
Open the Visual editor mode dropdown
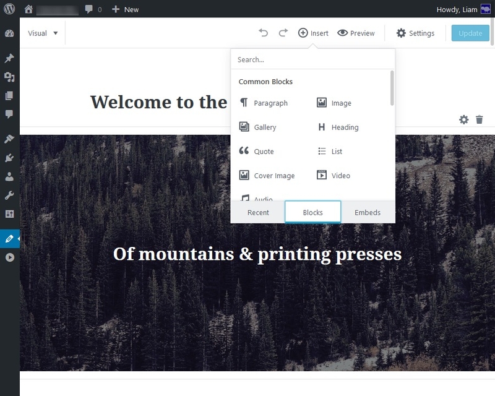coord(43,33)
